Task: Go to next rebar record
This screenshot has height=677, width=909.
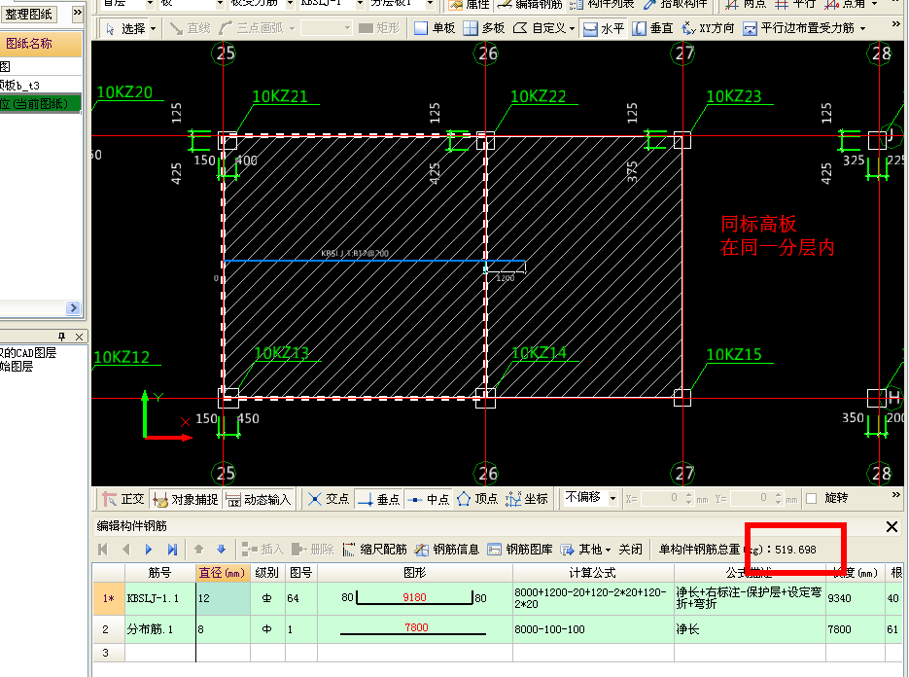Action: click(149, 549)
